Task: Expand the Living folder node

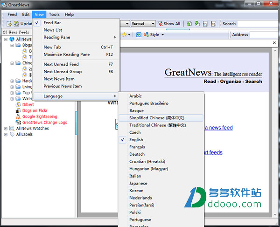Action: pos(12,87)
